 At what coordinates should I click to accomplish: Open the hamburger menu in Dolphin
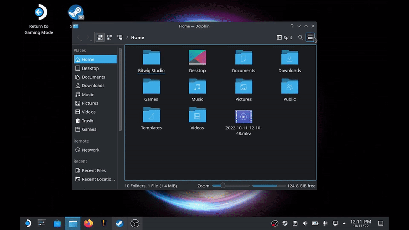pos(310,37)
